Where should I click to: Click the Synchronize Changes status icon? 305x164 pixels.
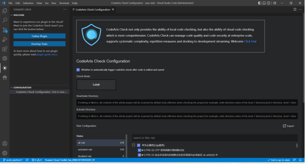point(27,160)
